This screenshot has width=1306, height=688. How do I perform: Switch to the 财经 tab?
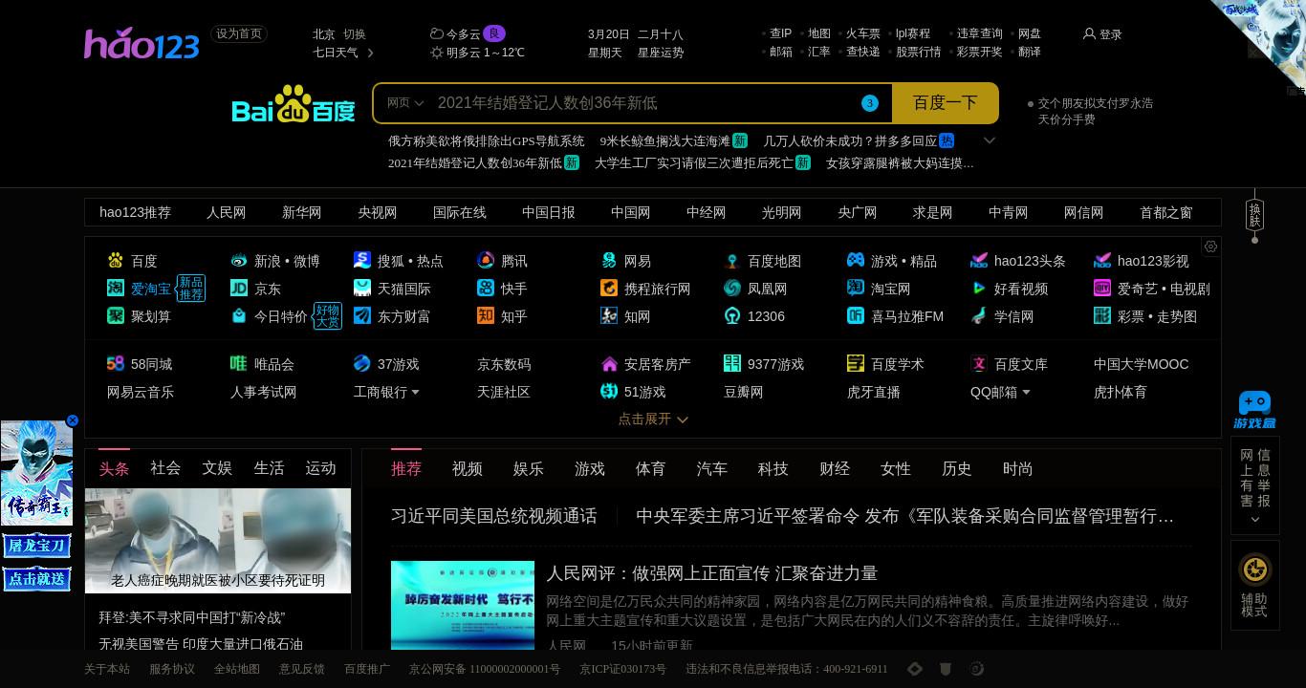point(834,468)
